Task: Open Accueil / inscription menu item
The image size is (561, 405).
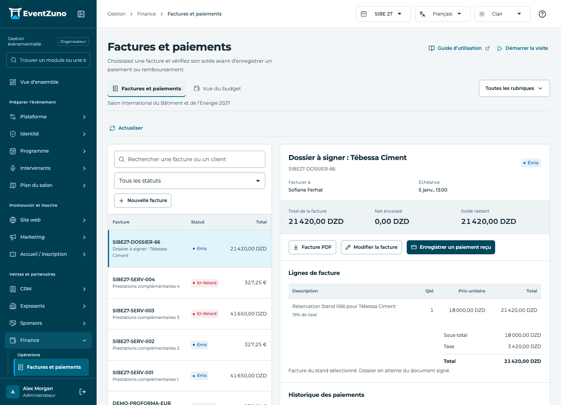Action: pyautogui.click(x=48, y=254)
